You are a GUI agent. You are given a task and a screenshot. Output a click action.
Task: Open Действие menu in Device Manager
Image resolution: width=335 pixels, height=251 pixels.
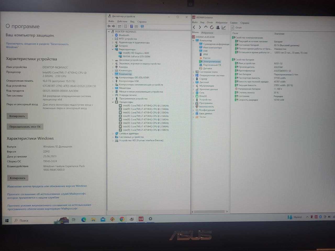(x=122, y=21)
